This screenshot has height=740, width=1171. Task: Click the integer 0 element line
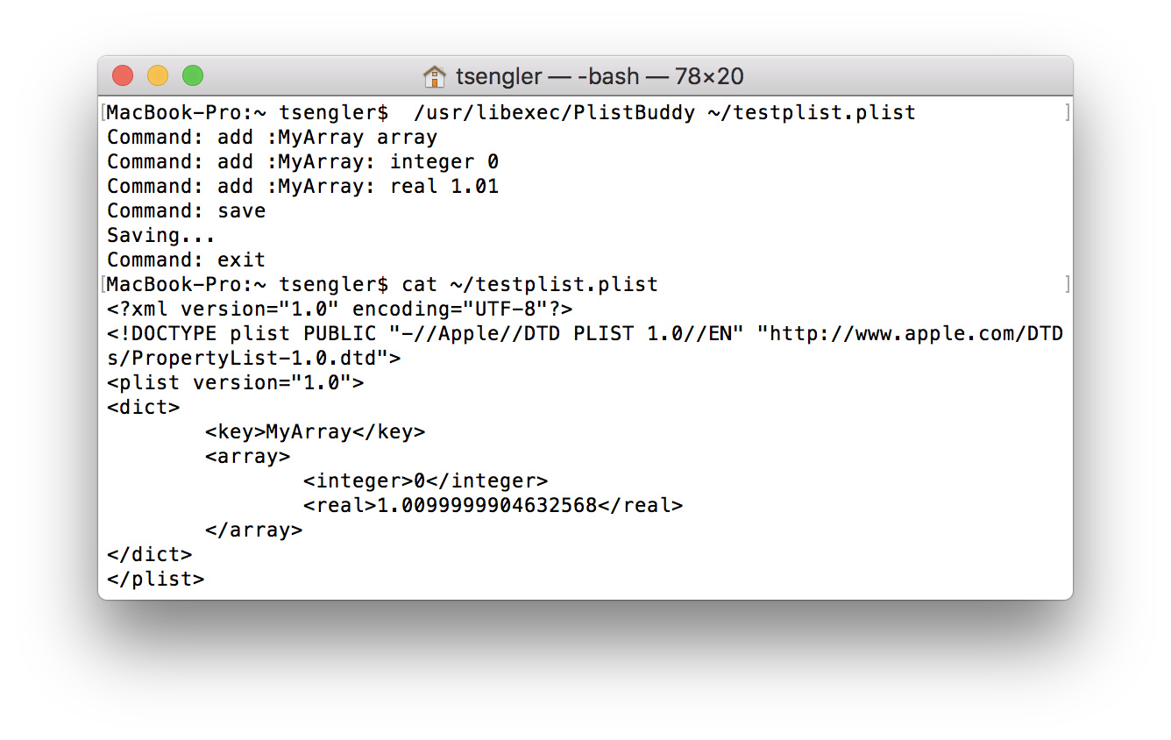pos(425,481)
